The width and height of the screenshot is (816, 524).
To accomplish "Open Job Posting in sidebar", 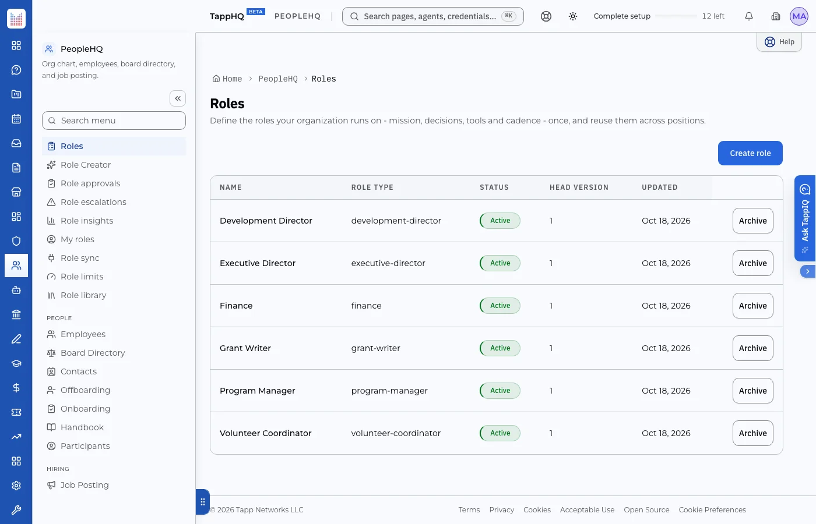I will (114, 485).
